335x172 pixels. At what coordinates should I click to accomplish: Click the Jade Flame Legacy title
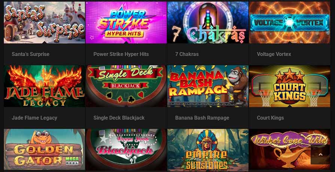(34, 118)
